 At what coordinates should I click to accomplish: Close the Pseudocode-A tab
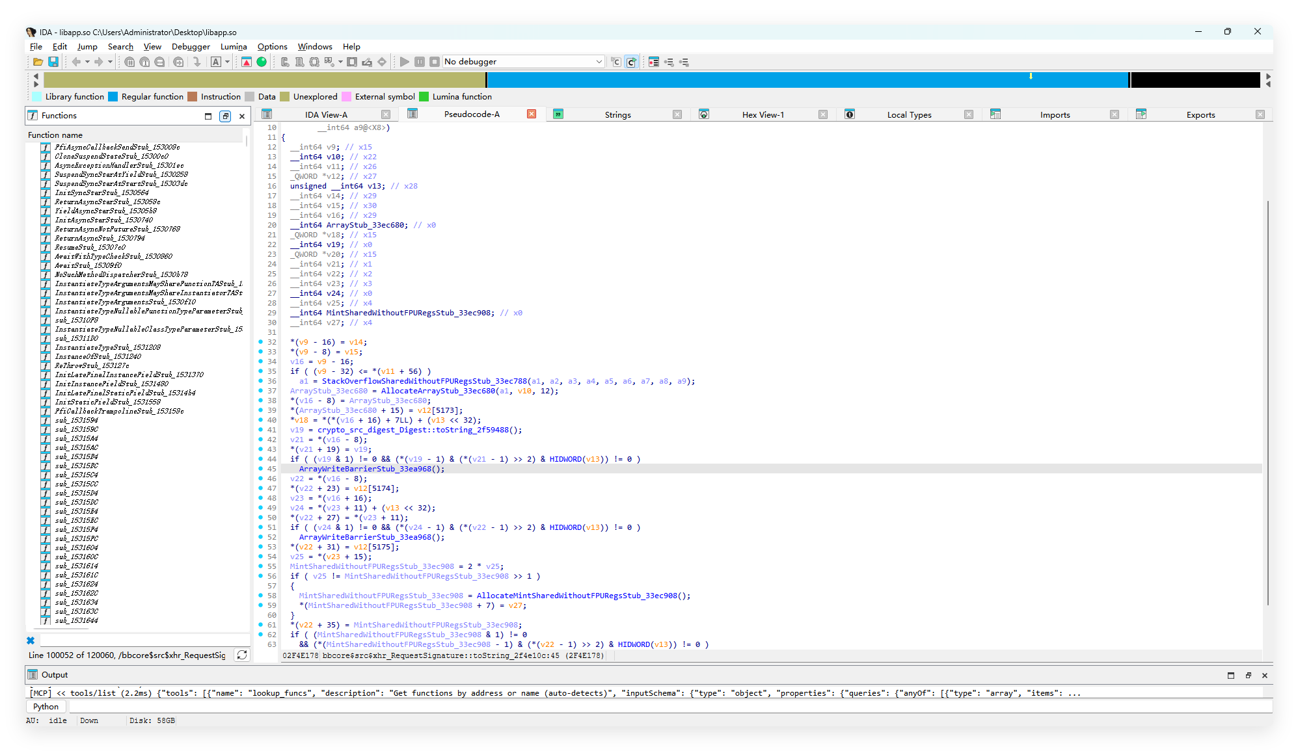pyautogui.click(x=532, y=114)
